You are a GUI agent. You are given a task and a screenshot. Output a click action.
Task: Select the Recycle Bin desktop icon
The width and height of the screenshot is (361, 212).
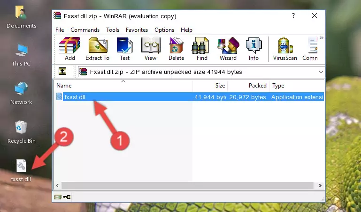point(21,132)
